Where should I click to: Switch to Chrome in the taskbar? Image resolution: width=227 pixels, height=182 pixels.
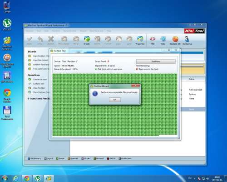coord(27,178)
